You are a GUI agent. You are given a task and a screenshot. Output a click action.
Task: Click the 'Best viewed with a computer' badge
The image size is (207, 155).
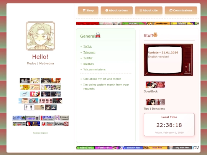[33, 118]
